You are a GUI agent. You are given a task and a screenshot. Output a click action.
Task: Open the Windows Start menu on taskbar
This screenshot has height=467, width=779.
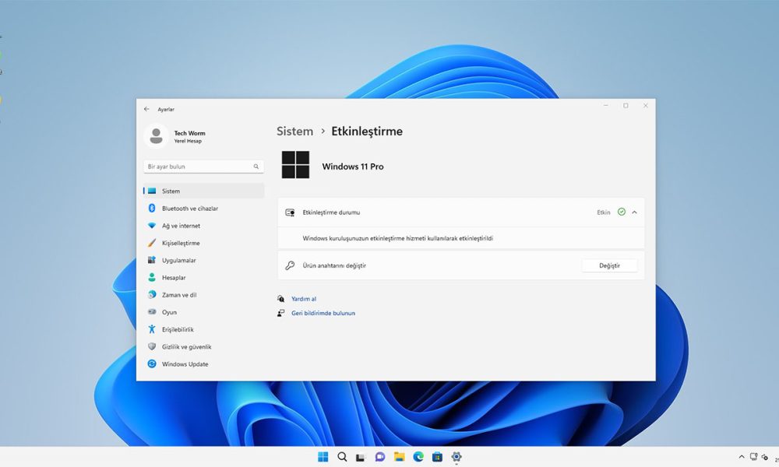(x=323, y=457)
